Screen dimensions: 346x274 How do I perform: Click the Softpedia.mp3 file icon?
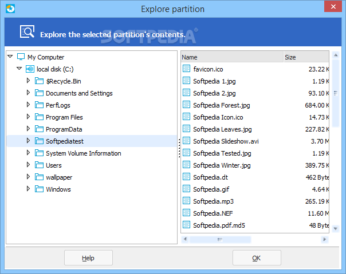coord(186,201)
